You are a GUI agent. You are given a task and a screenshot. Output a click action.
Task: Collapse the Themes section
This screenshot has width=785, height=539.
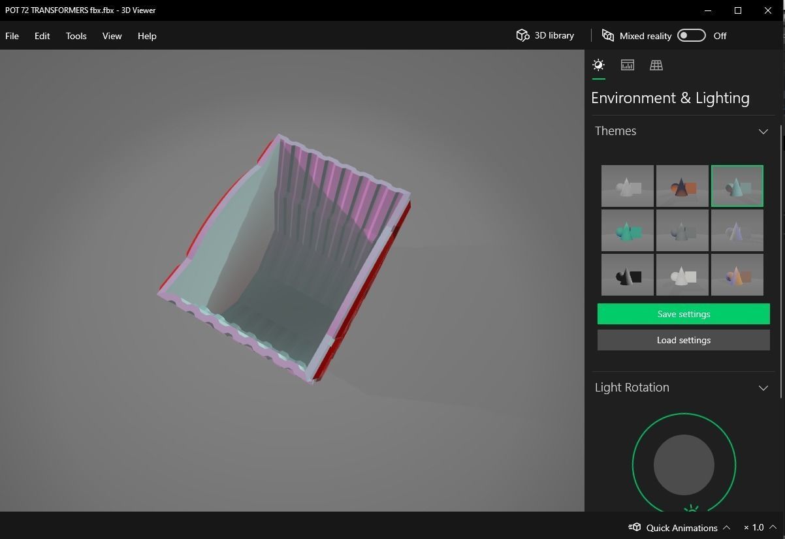point(763,131)
